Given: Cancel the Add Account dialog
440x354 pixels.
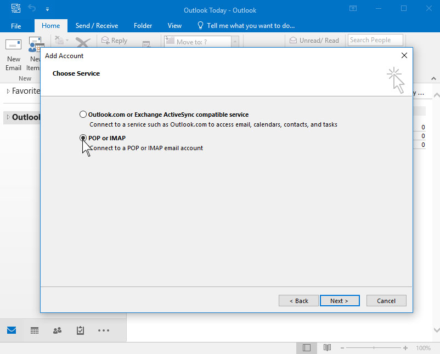Looking at the screenshot, I should 386,301.
